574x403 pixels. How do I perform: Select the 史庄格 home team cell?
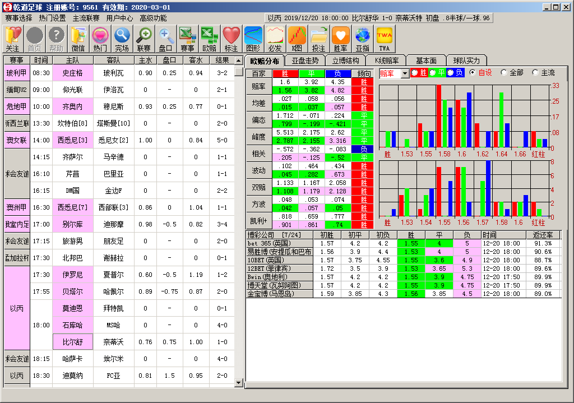pos(73,73)
